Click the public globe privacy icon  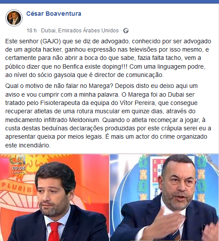(x=126, y=31)
